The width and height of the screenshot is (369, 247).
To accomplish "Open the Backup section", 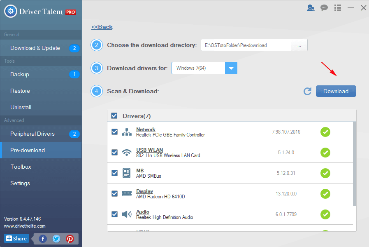I will click(x=41, y=74).
